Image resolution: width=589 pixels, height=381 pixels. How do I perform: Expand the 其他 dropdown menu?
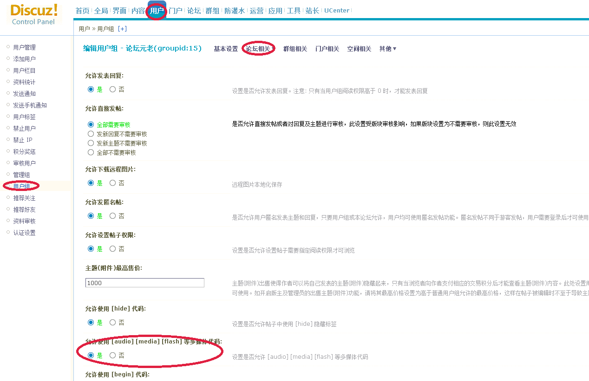[x=388, y=49]
